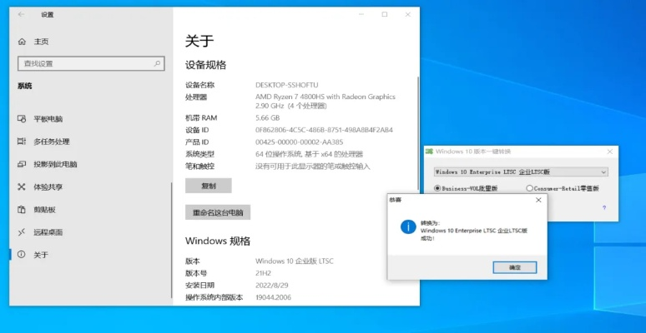Go back using the Settings back arrow

pos(22,14)
